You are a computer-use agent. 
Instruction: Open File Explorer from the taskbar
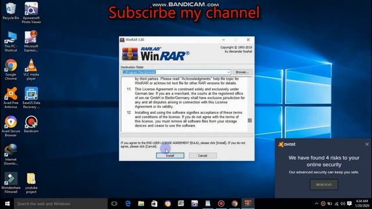(x=141, y=204)
